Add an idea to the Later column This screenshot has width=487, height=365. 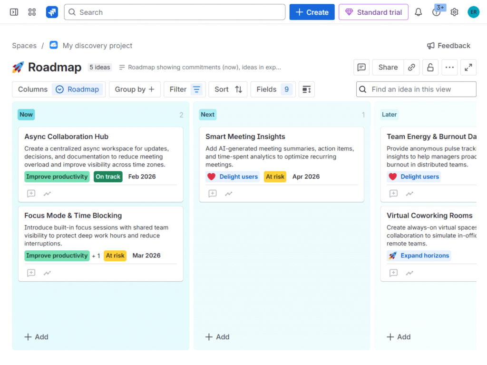(x=399, y=337)
